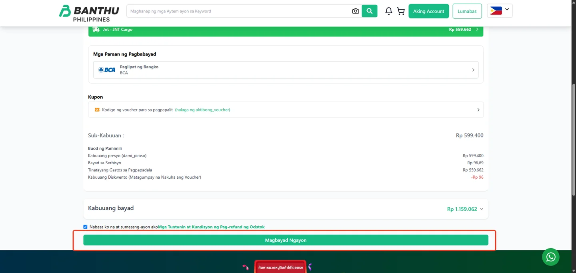Click the 'Kupon' section heading
The width and height of the screenshot is (576, 273).
(96, 97)
